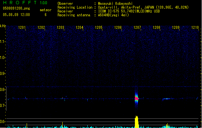Select the 1201 time marker
202x128 pixels.
pyautogui.click(x=22, y=28)
